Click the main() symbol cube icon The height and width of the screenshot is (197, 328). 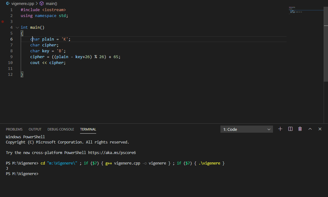point(42,3)
